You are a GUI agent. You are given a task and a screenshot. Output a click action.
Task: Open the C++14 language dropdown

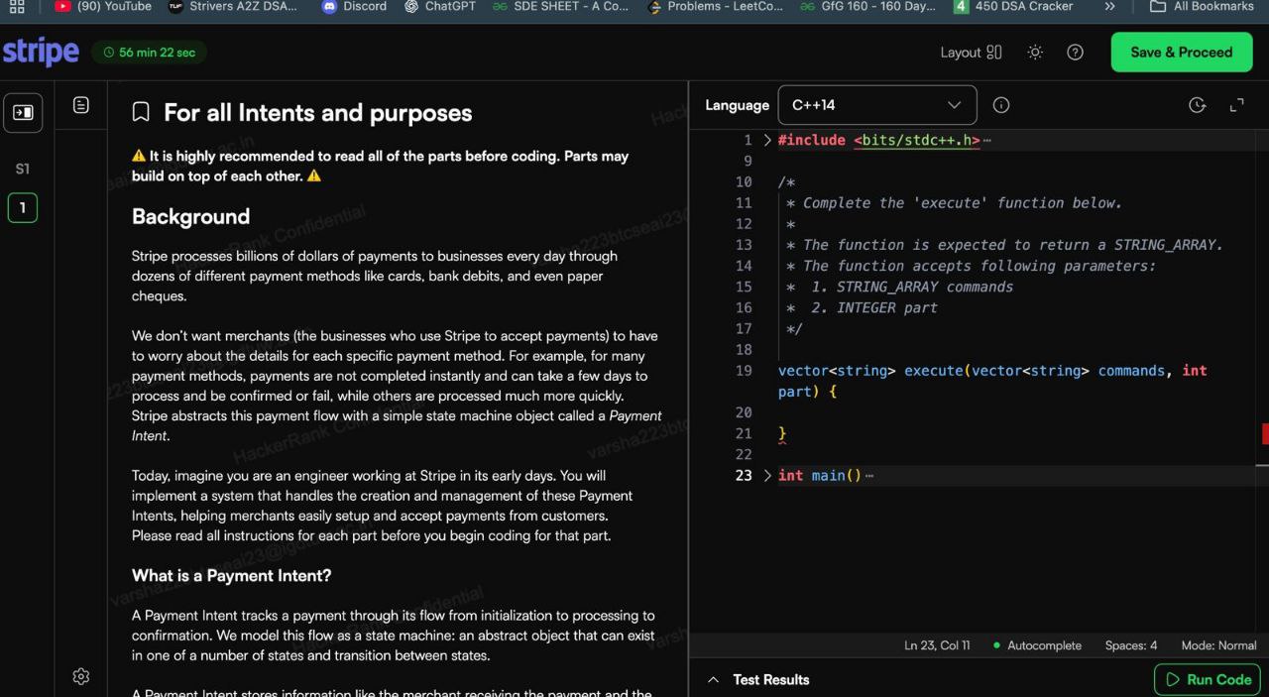tap(876, 105)
